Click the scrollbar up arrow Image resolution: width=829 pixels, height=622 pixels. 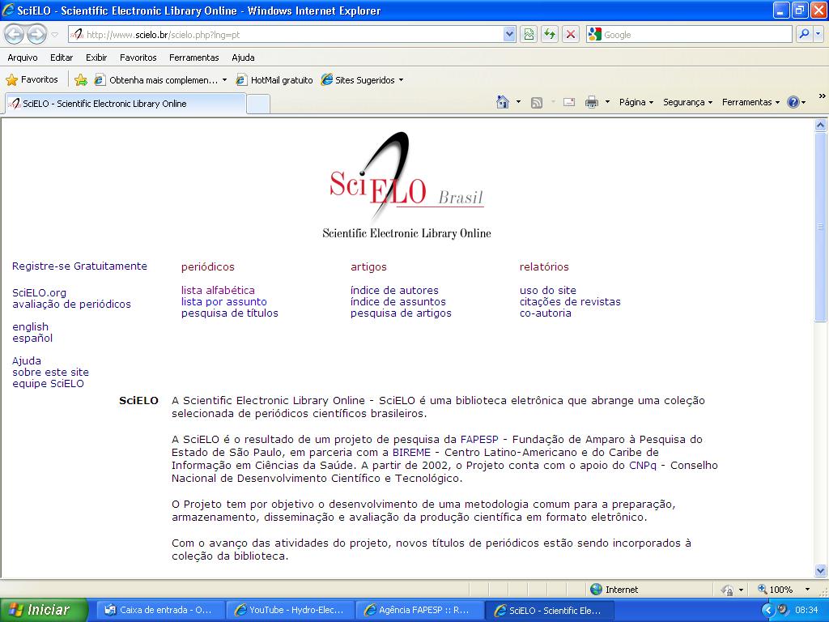pyautogui.click(x=821, y=126)
